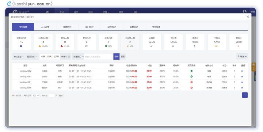Click the red person icon beside 73.3%
The height and width of the screenshot is (132, 263).
pyautogui.click(x=62, y=46)
